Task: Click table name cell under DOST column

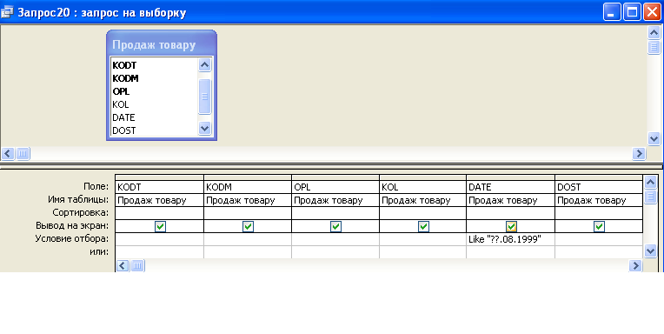Action: click(x=599, y=200)
